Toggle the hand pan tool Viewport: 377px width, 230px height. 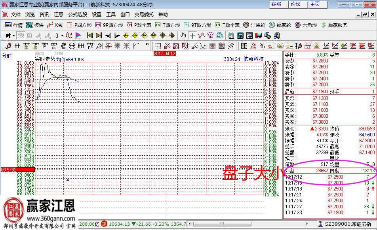point(183,35)
